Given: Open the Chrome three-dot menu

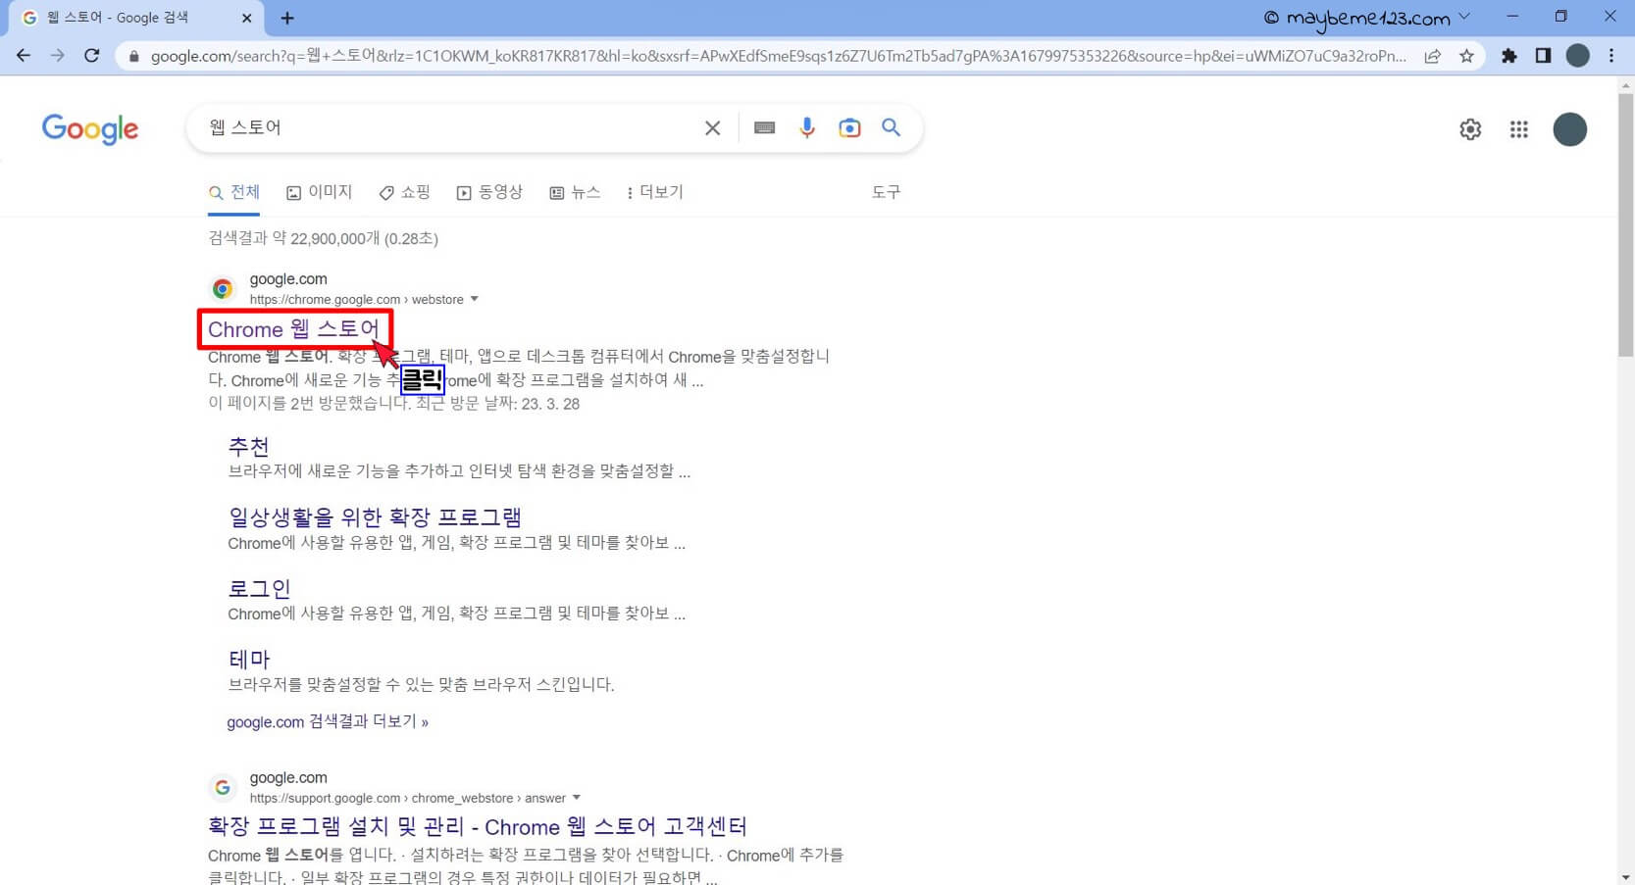Looking at the screenshot, I should [x=1611, y=56].
